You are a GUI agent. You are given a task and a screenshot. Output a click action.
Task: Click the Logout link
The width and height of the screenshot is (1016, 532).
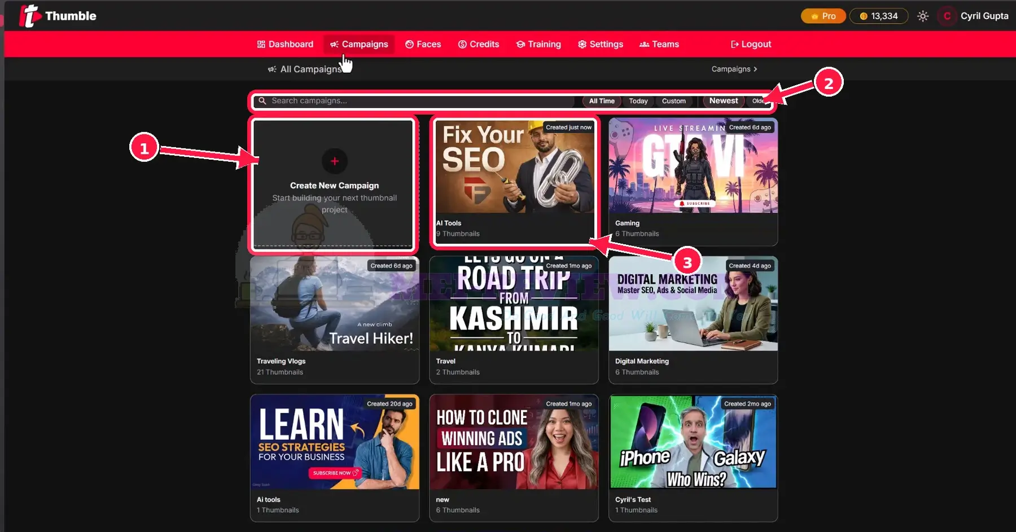(751, 44)
